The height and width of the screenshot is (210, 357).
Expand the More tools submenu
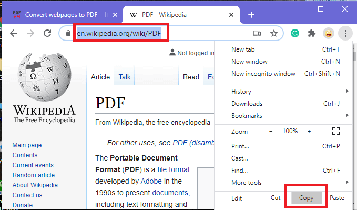point(283,183)
